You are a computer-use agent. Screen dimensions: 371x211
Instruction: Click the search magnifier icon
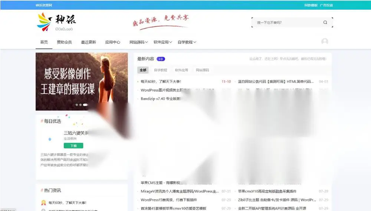[325, 23]
